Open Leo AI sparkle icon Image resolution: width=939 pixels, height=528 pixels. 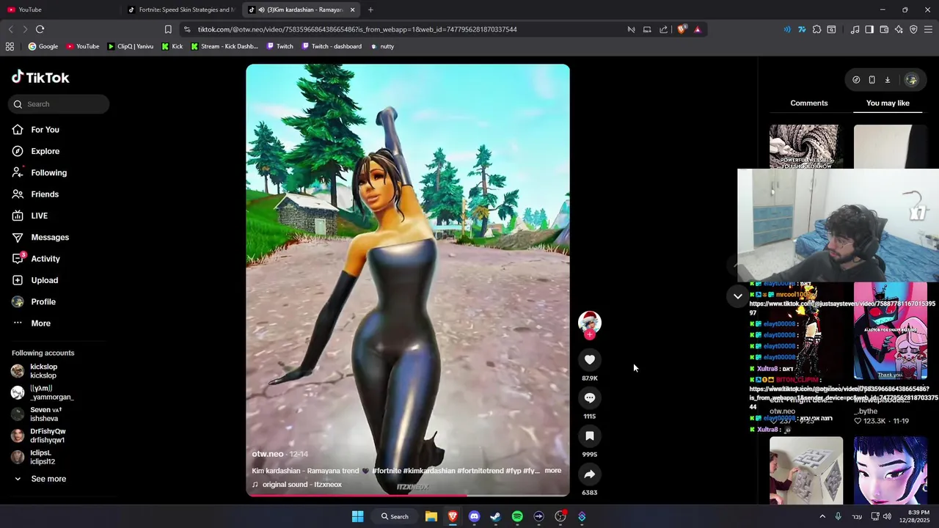[x=899, y=29]
